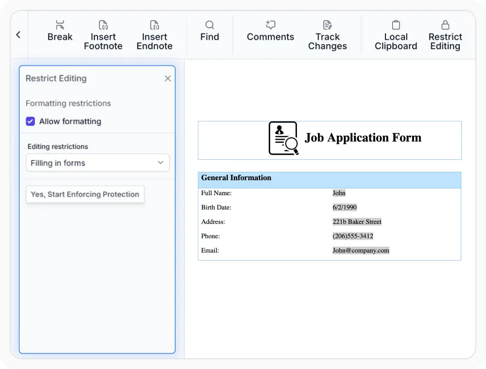Click Restrict Editing lock icon in toolbar
Image resolution: width=486 pixels, height=369 pixels.
tap(445, 25)
